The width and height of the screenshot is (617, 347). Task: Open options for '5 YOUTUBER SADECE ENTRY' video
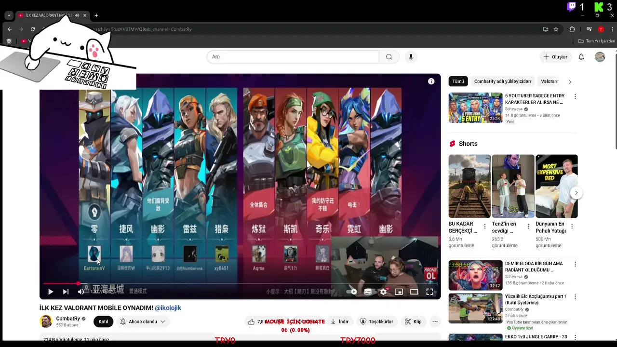click(x=575, y=96)
